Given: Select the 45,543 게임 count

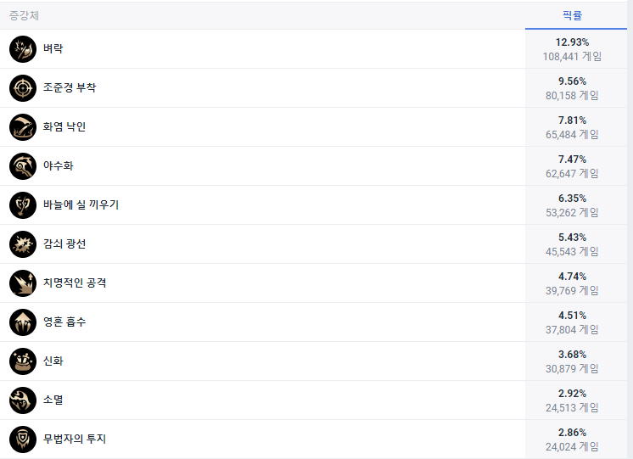Looking at the screenshot, I should (x=572, y=251).
